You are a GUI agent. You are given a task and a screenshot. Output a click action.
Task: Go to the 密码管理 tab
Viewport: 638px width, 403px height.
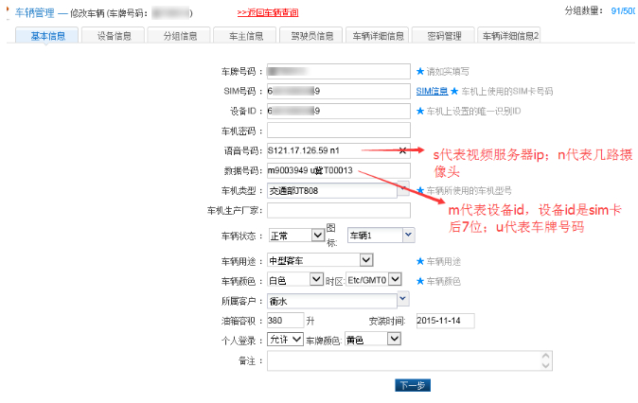[x=444, y=36]
